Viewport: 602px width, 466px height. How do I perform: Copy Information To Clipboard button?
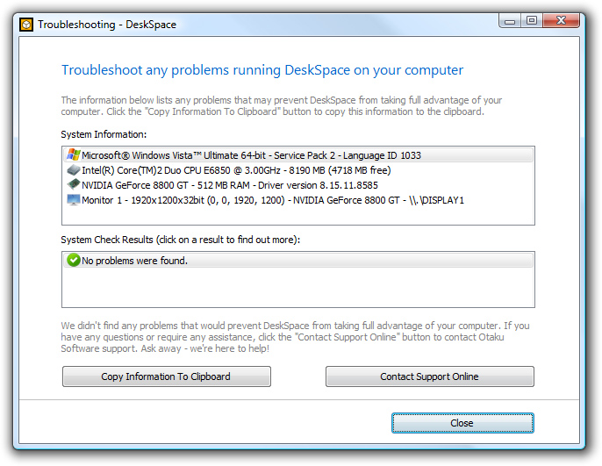click(167, 376)
